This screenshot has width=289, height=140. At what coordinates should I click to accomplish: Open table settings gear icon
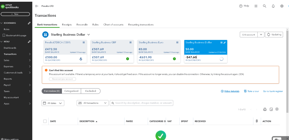point(277,109)
